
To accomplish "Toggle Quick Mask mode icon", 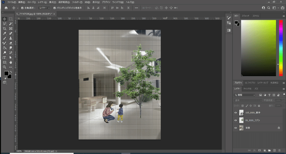I will tap(5, 83).
